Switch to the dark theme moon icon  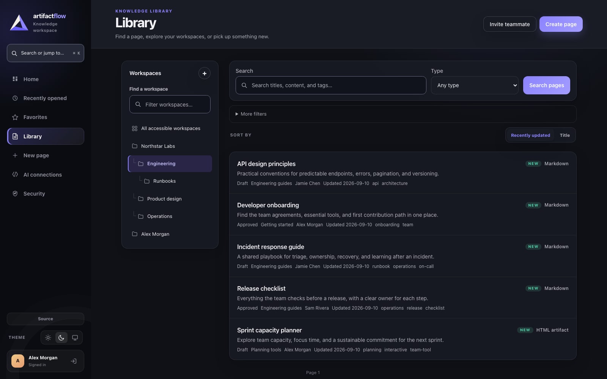coord(61,338)
